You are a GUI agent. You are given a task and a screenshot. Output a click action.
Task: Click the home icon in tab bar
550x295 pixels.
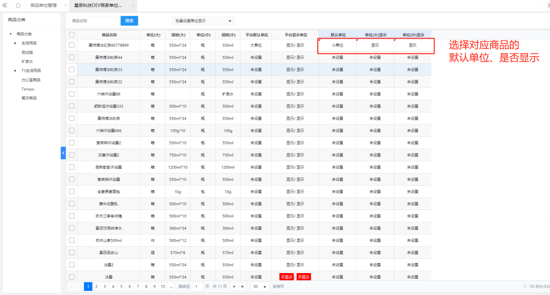(18, 5)
